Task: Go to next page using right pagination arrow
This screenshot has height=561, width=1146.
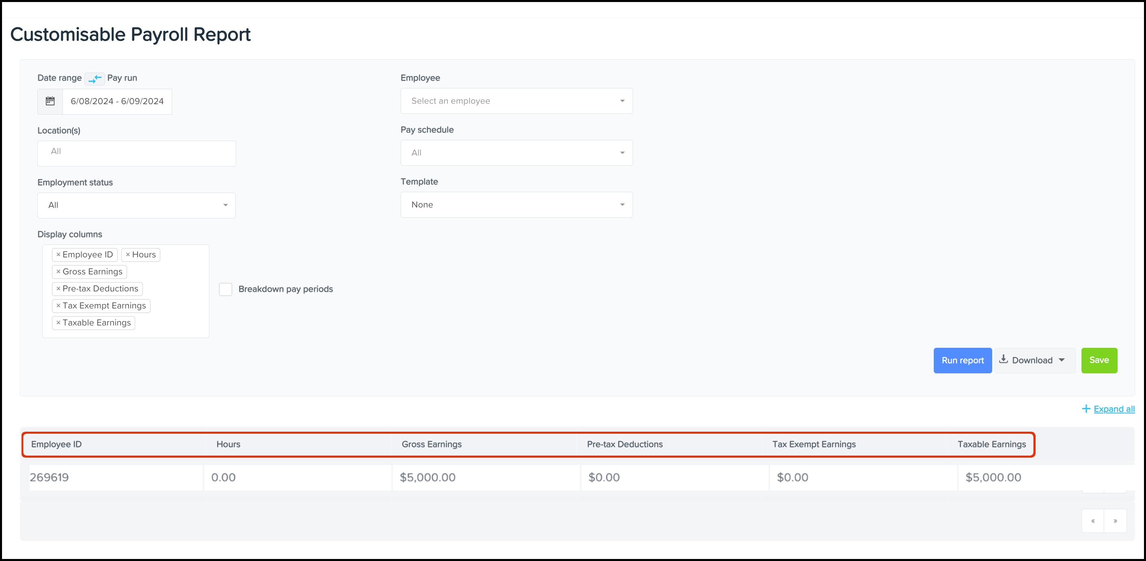Action: pos(1116,521)
